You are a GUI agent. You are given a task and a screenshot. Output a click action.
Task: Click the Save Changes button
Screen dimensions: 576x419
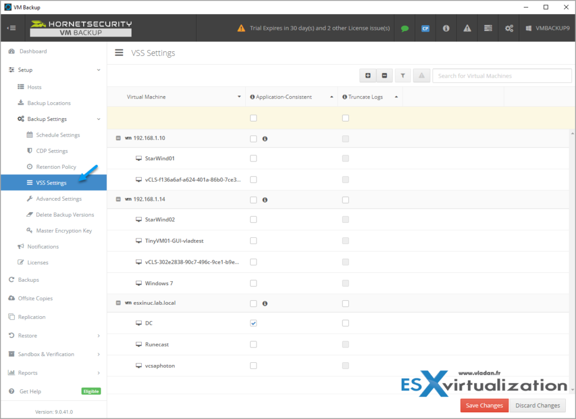(x=484, y=405)
